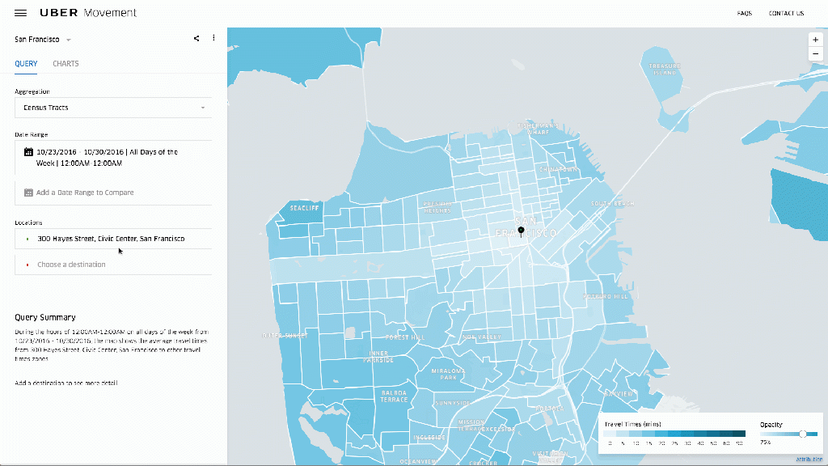Zoom in on the map
828x466 pixels.
[816, 39]
